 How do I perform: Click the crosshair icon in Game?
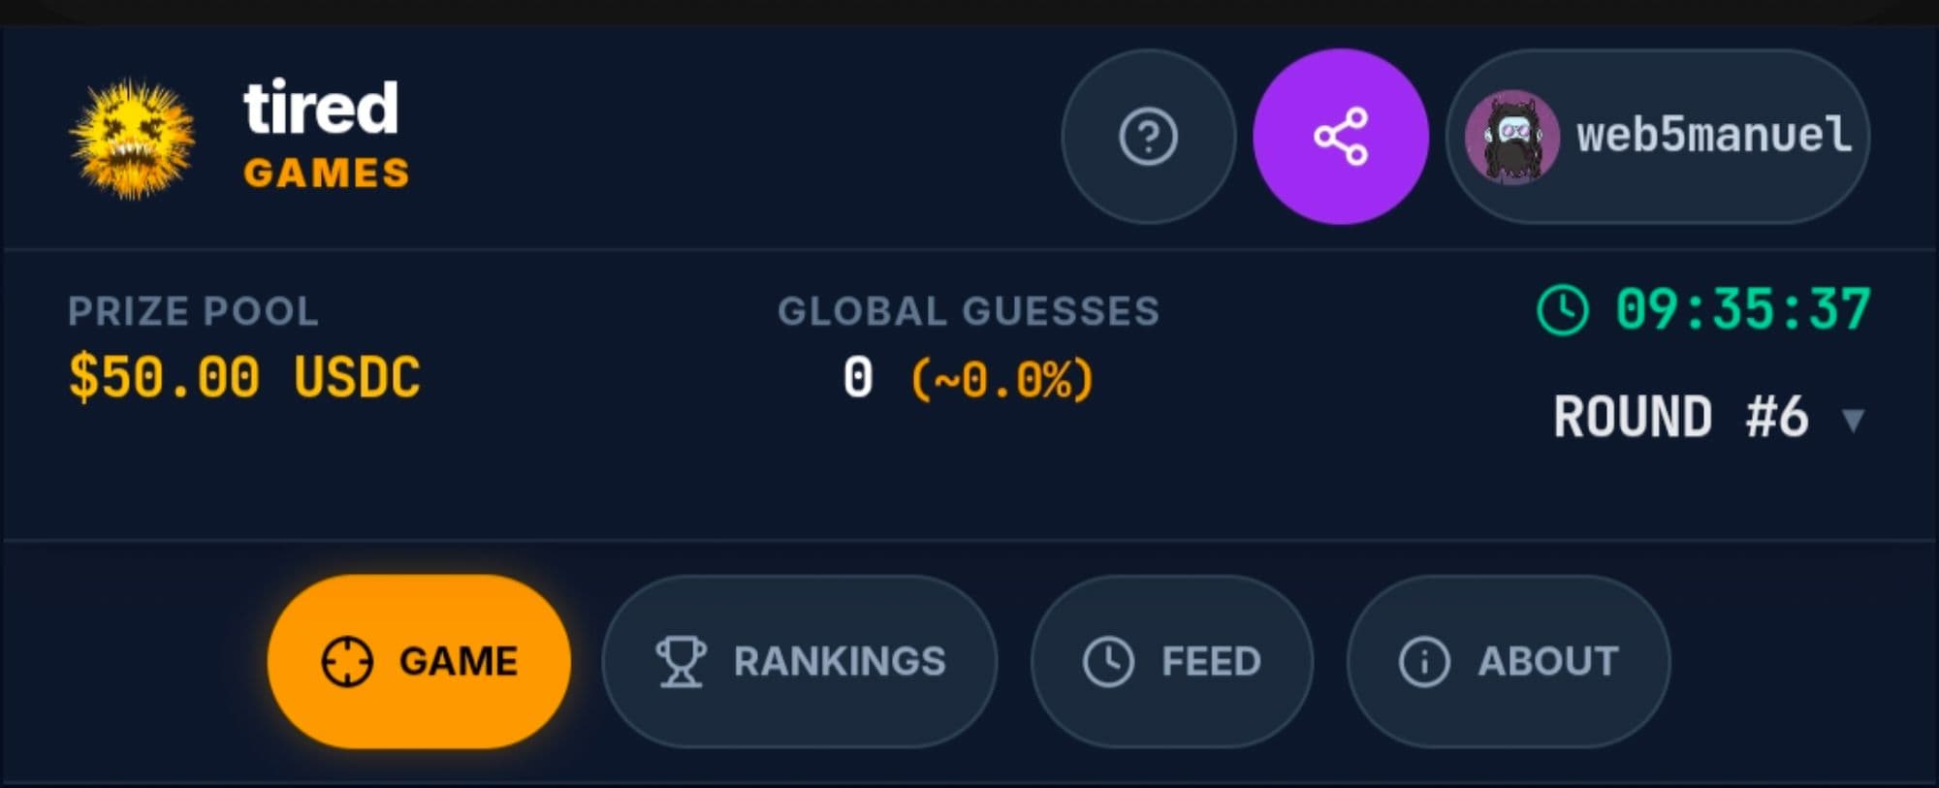coord(346,662)
